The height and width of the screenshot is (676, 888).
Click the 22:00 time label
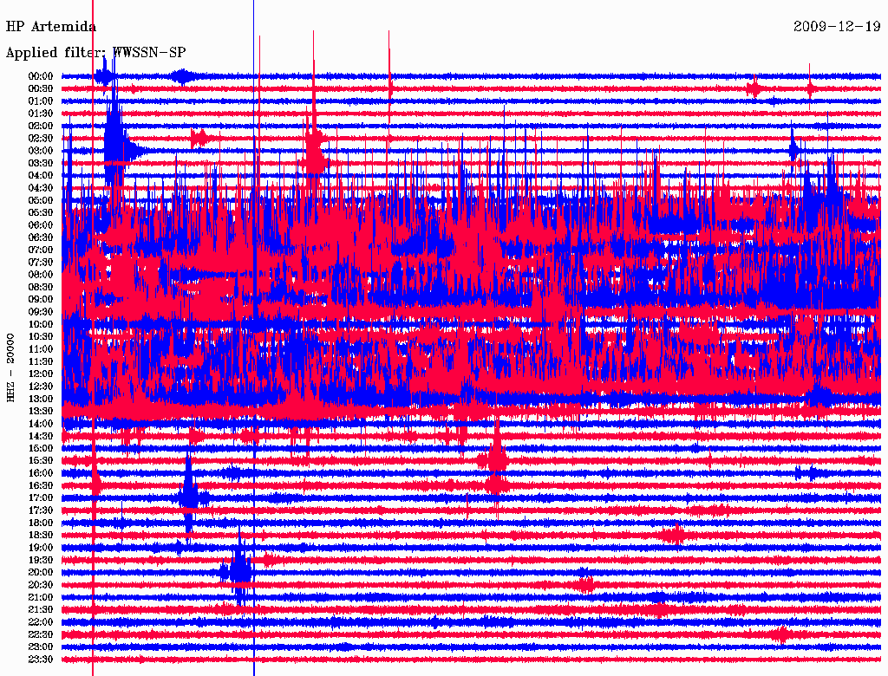coord(41,621)
